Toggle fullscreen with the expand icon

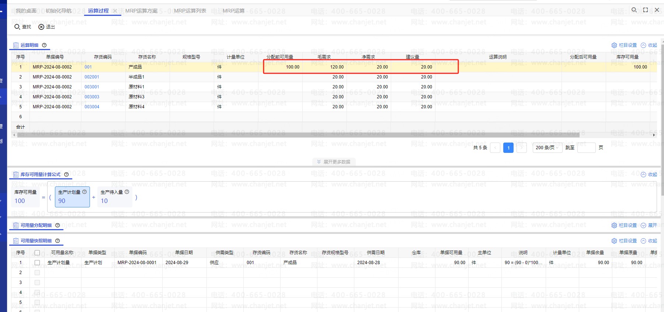646,10
